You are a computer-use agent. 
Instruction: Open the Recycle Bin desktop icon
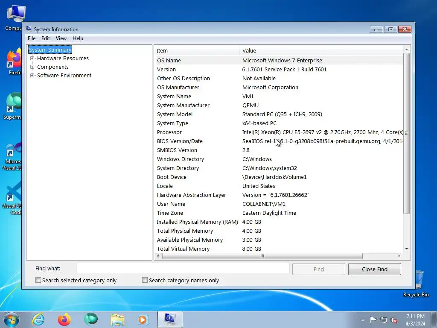coord(416,284)
